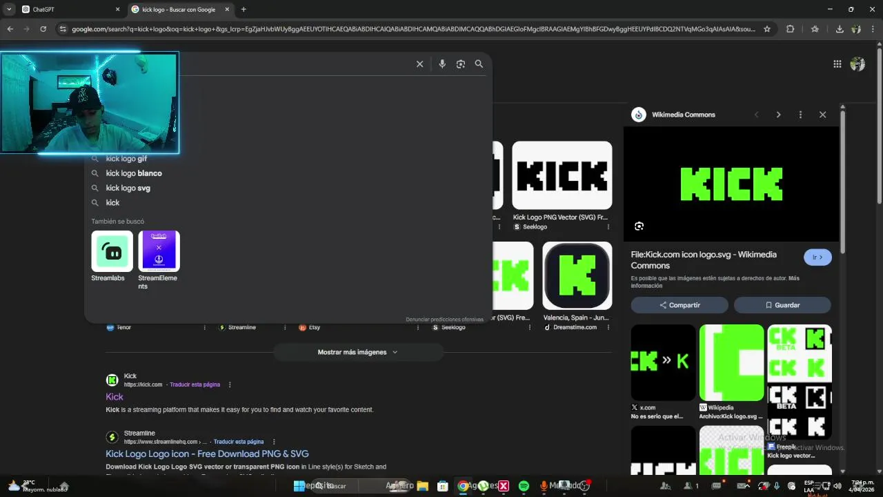This screenshot has width=883, height=497.
Task: Show previous image in preview panel
Action: pyautogui.click(x=756, y=115)
